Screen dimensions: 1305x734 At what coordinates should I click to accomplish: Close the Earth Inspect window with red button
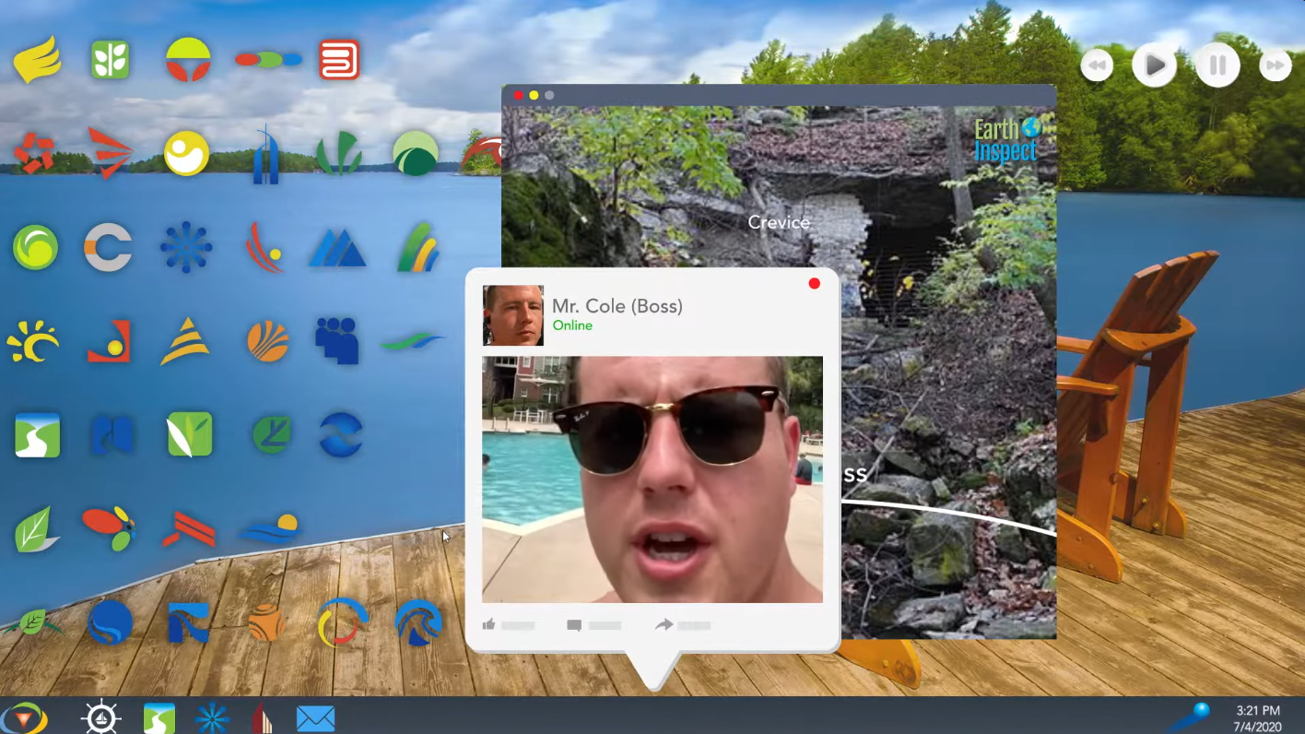coord(518,95)
